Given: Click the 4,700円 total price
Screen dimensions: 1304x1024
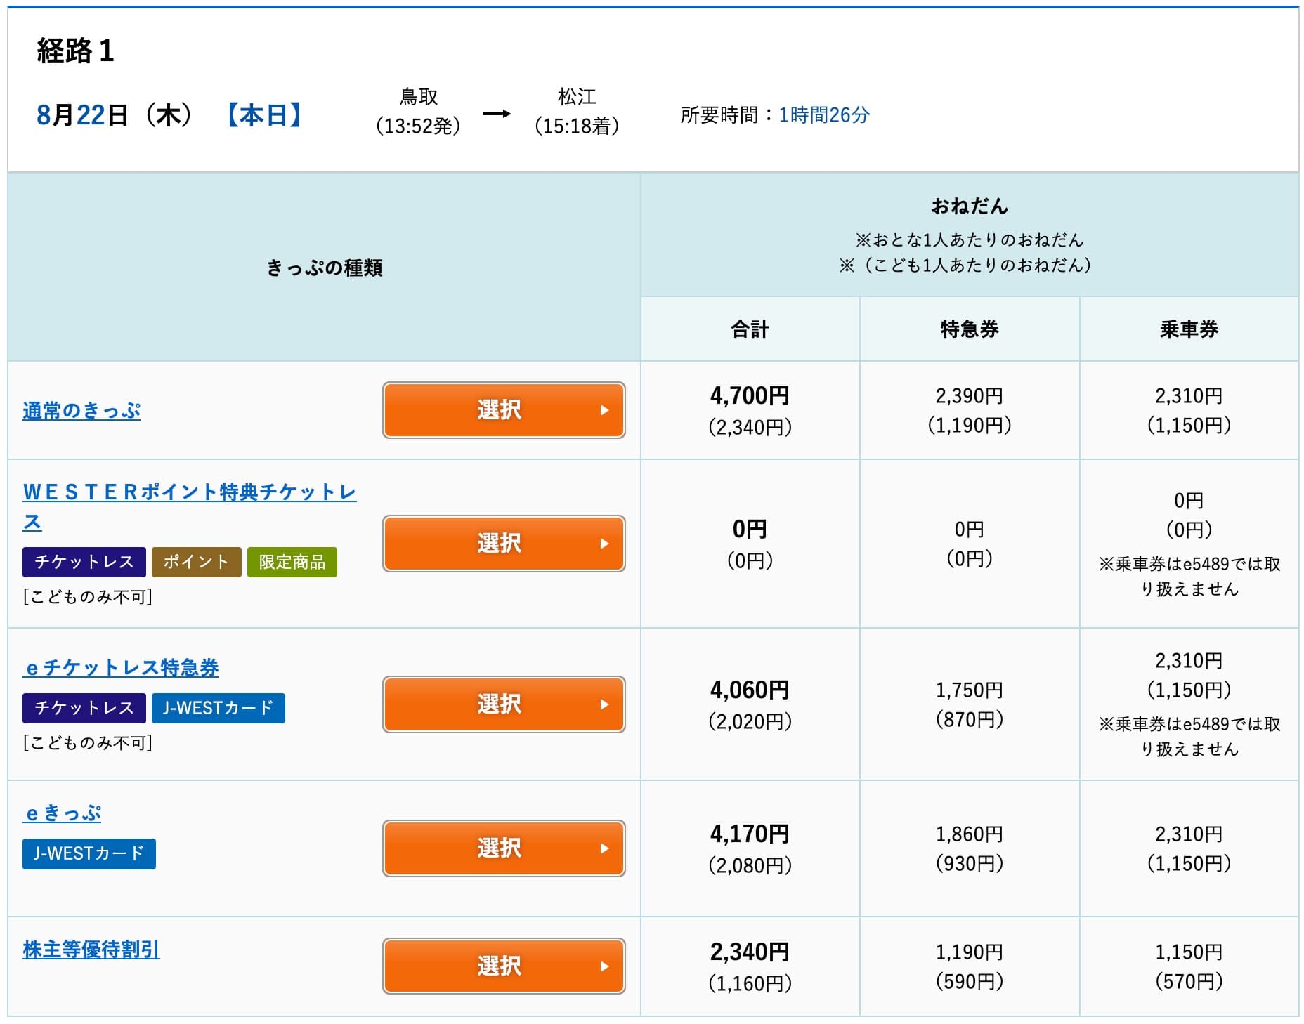Looking at the screenshot, I should click(750, 396).
